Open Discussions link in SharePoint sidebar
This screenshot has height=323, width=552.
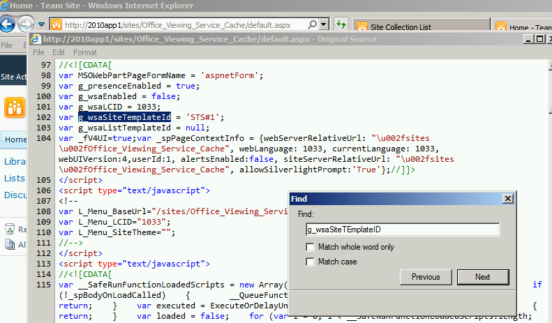pos(15,195)
